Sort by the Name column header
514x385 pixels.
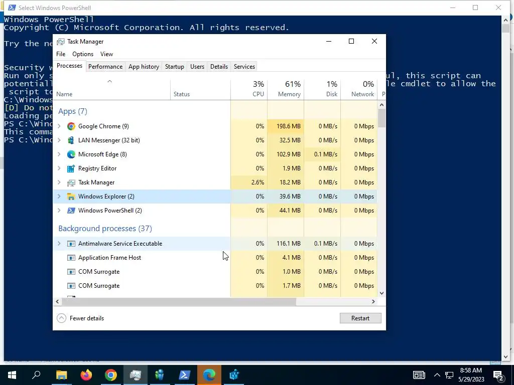click(111, 89)
